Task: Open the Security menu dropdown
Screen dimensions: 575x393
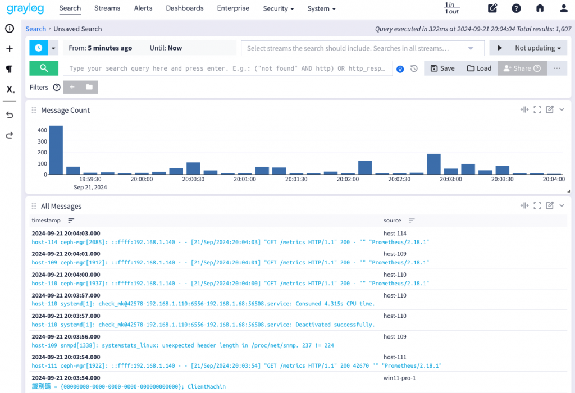Action: [279, 8]
